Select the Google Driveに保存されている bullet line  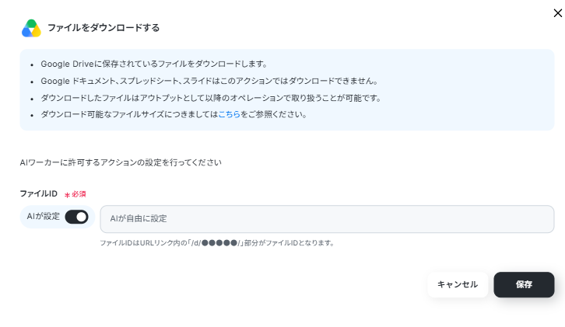tap(154, 64)
